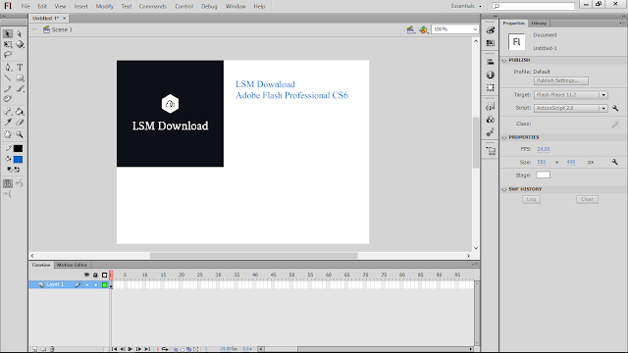
Task: Open the Edit Scene dropdown
Action: click(410, 29)
